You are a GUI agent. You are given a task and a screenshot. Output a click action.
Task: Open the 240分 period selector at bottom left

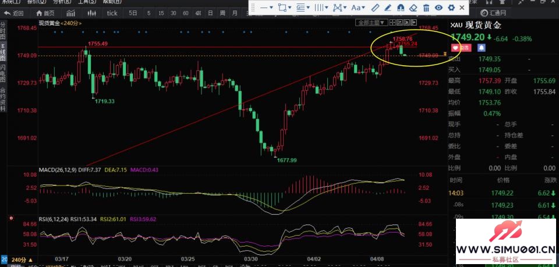(19, 259)
